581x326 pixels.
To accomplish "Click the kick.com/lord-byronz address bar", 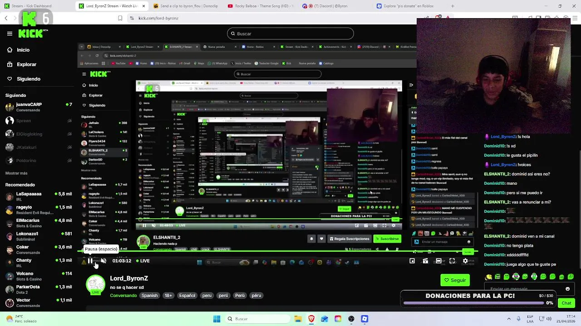I will [x=158, y=18].
